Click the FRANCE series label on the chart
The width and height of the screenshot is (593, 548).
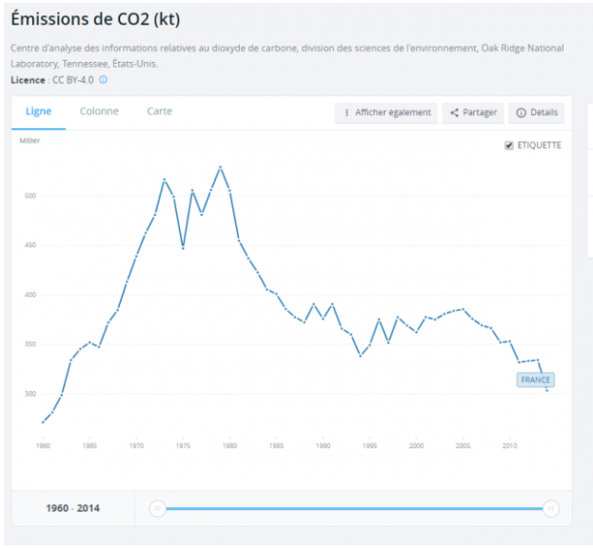coord(535,380)
